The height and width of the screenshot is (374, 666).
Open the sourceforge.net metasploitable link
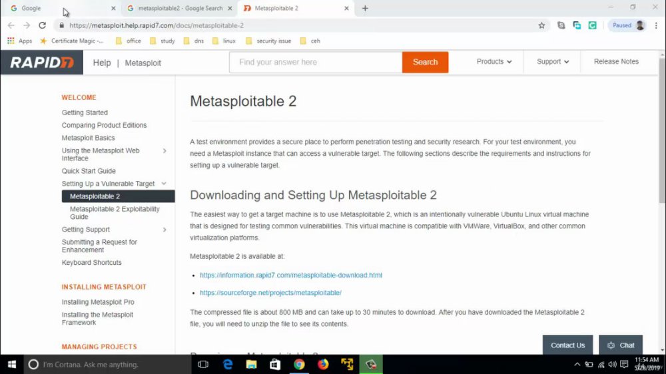270,293
